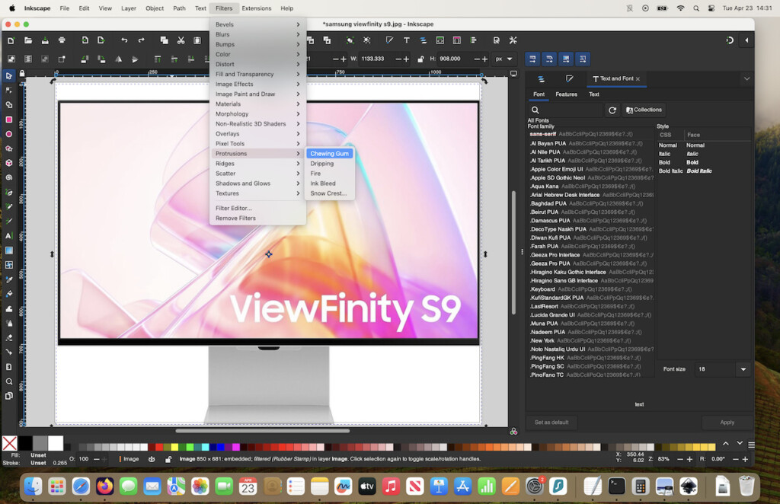Toggle scale rounded corners button
Viewport: 780px width, 504px height.
click(549, 59)
